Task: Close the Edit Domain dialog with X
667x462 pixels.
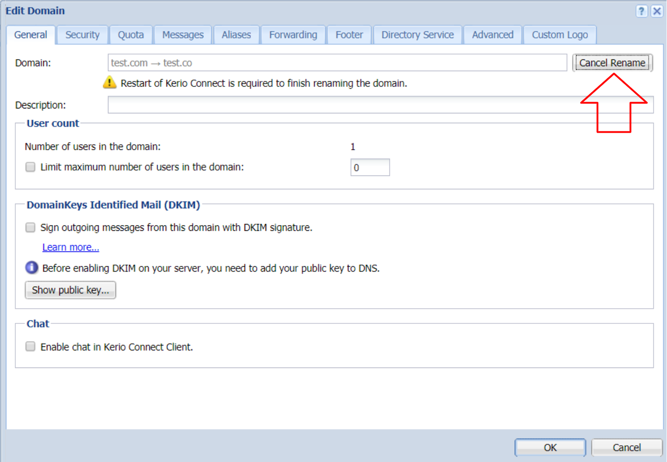Action: point(657,11)
